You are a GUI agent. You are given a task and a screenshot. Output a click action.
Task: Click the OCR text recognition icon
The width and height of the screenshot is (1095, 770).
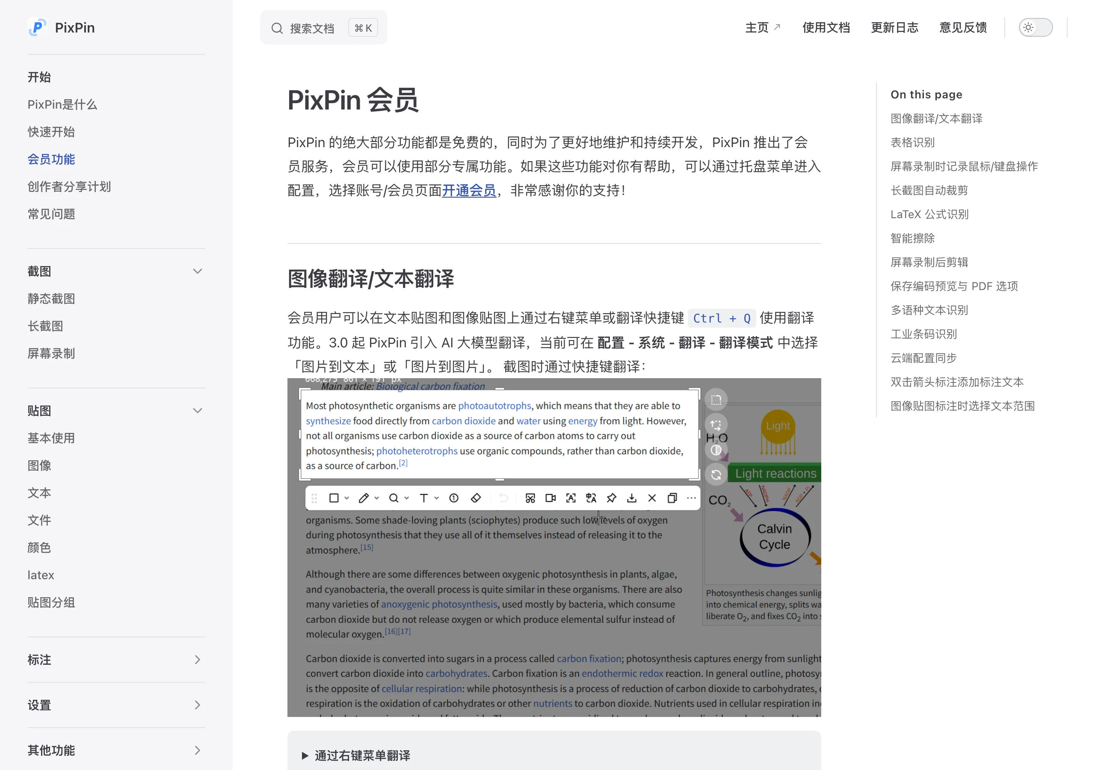coord(571,498)
